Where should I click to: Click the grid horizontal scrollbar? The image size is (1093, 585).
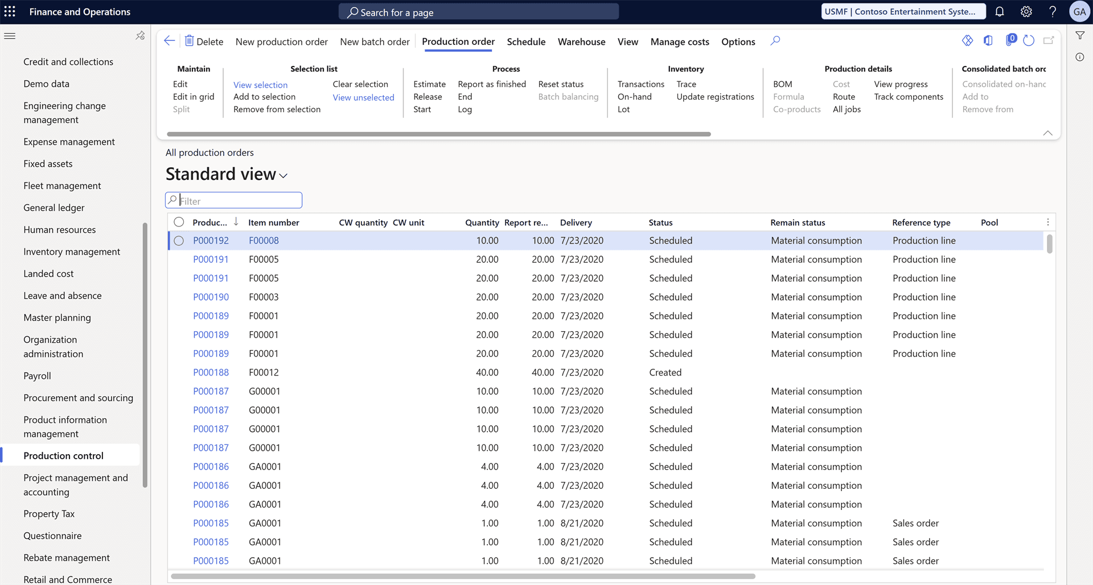click(463, 576)
